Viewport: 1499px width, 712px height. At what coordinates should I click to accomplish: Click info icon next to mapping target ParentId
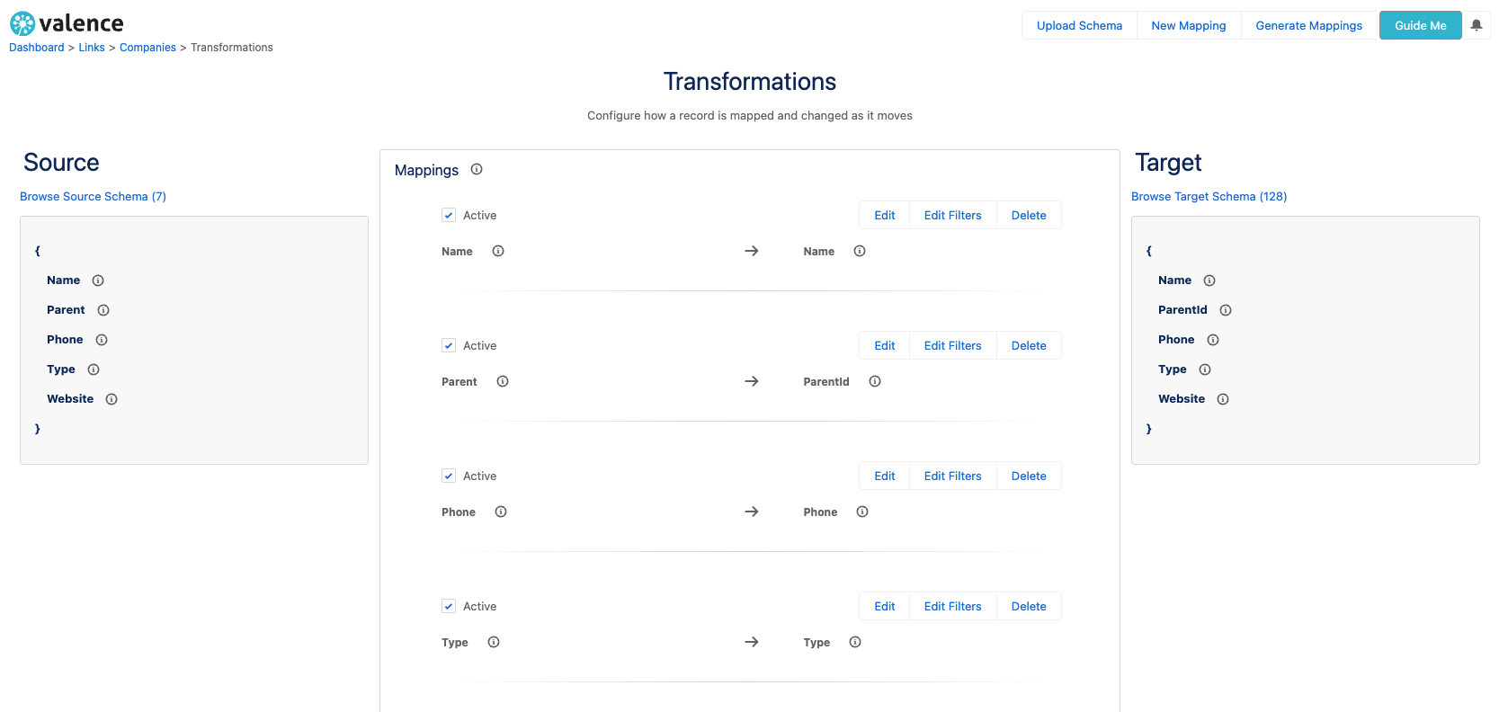click(875, 381)
